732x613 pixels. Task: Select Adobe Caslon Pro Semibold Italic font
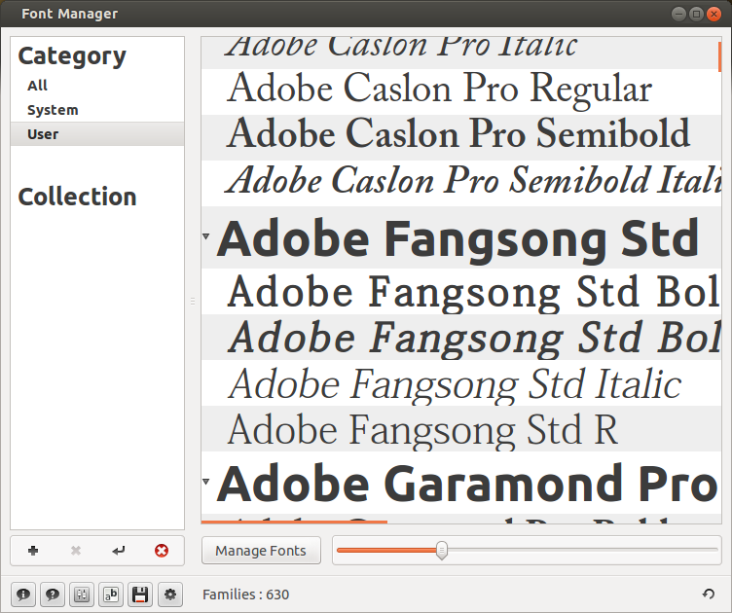[x=461, y=181]
